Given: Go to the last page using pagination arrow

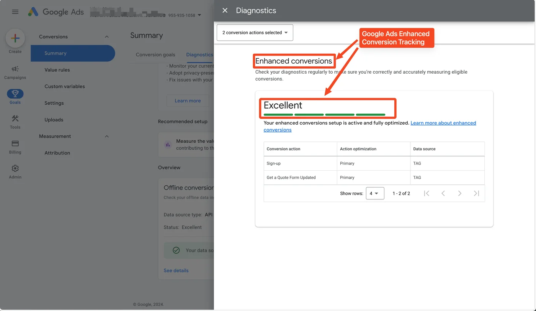Looking at the screenshot, I should (476, 193).
